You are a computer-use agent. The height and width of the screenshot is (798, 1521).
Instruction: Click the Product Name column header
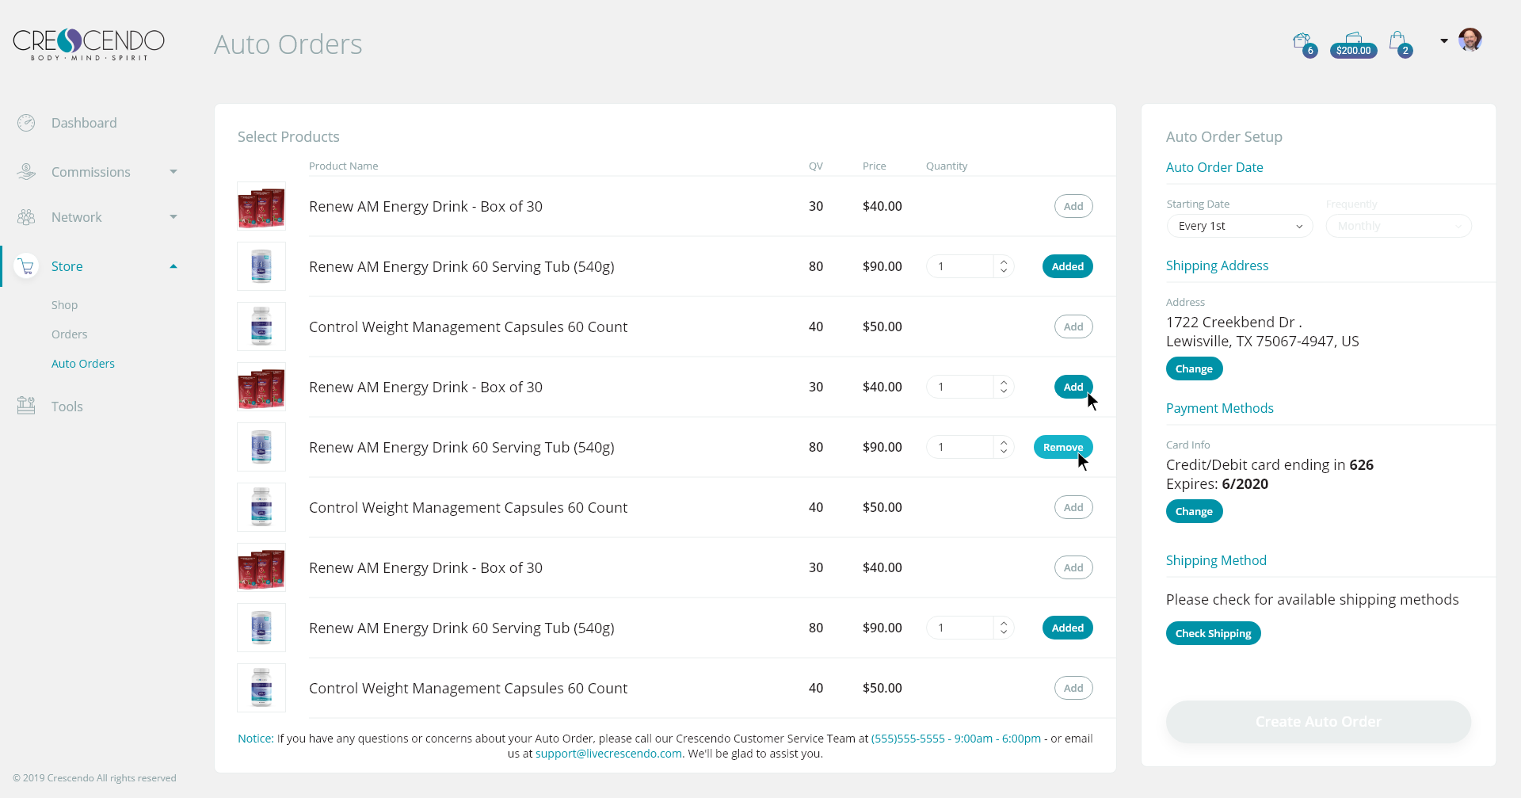coord(343,166)
